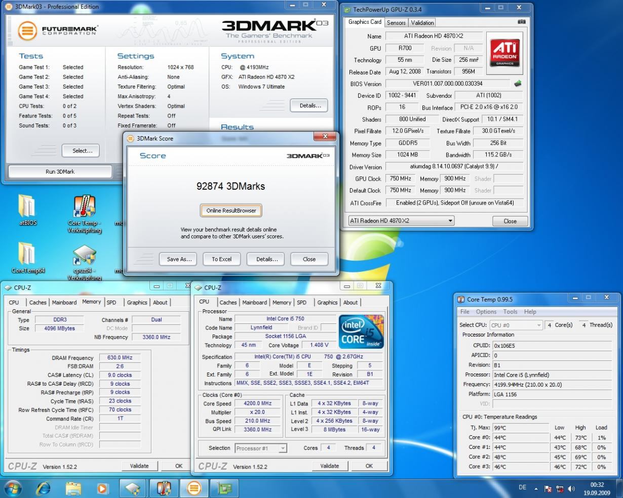Launch cpuz64 - Verknüpfung desktop shortcut
623x498 pixels.
pos(84,262)
